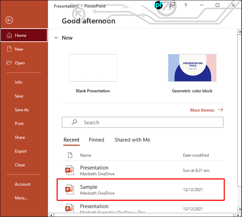Viewport: 242px width, 217px height.
Task: Click the vertical scrollbar down arrow
Action: (240, 209)
